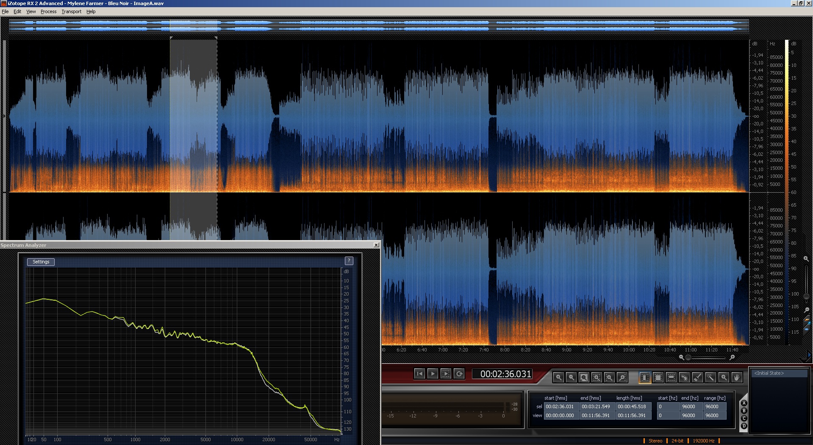
Task: Click the Stereo status indicator
Action: pyautogui.click(x=655, y=441)
